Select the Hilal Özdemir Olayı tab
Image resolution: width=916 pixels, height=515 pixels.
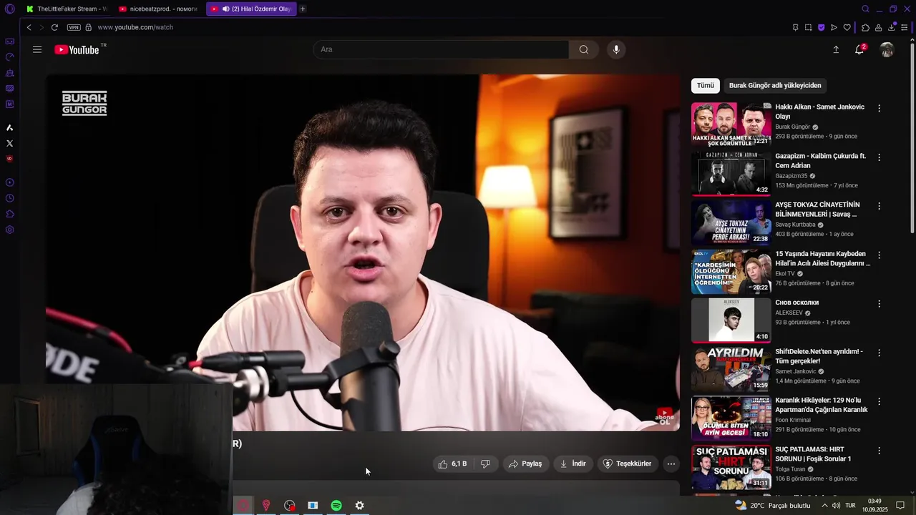pyautogui.click(x=251, y=9)
